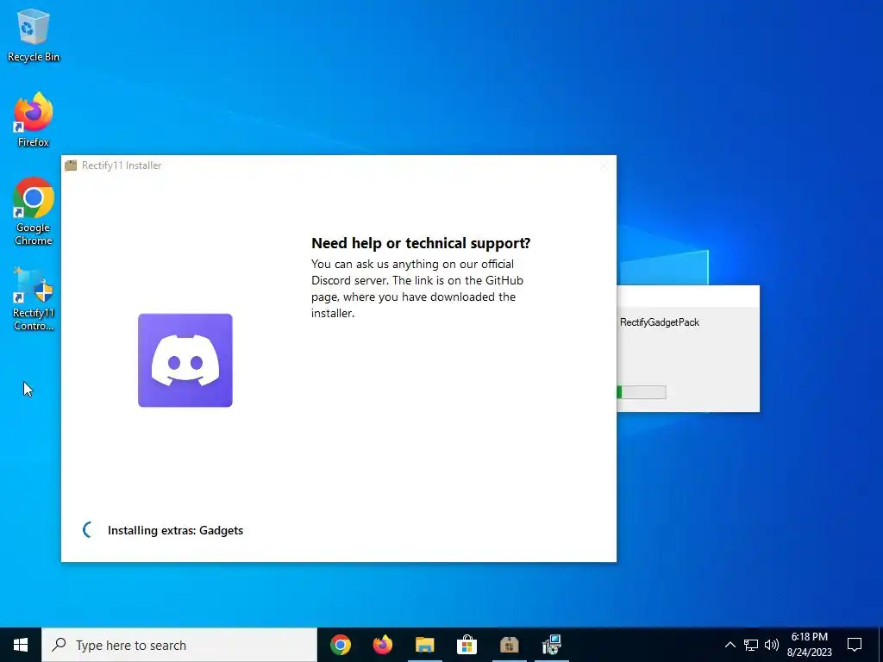This screenshot has height=662, width=883.
Task: Click the 'Need help or technical support?' heading
Action: point(421,243)
